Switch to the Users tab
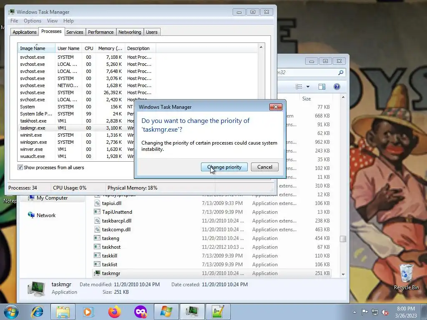The height and width of the screenshot is (320, 427). pos(151,32)
